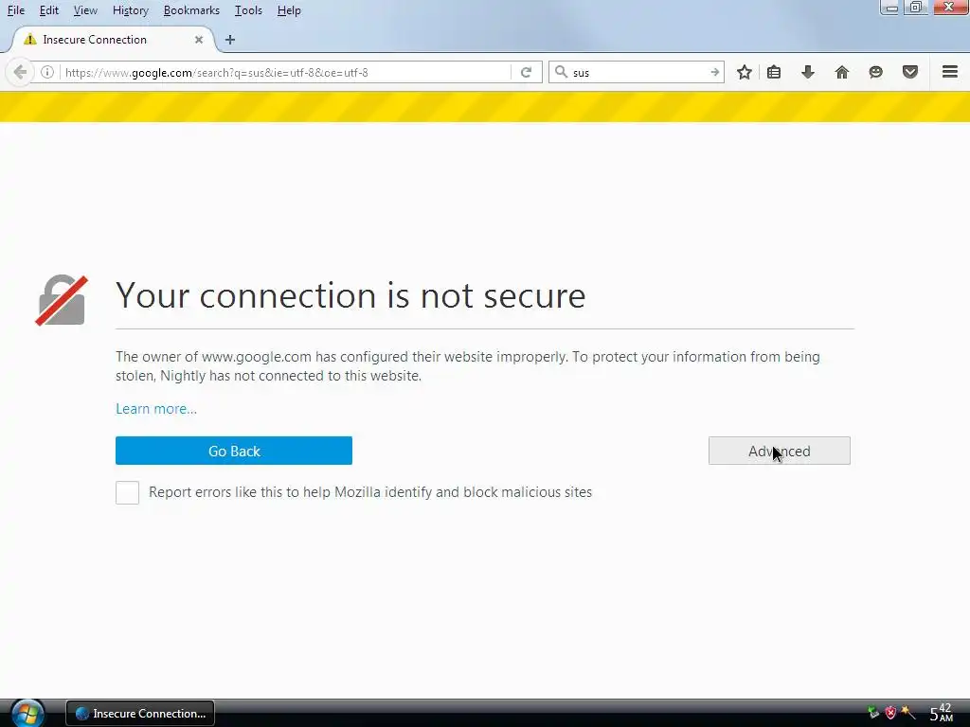The height and width of the screenshot is (727, 970).
Task: Open the File menu
Action: point(16,10)
